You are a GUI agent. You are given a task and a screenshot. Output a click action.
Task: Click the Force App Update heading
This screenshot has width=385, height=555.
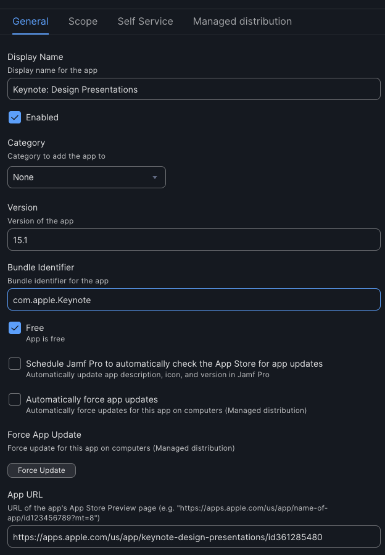(x=44, y=435)
